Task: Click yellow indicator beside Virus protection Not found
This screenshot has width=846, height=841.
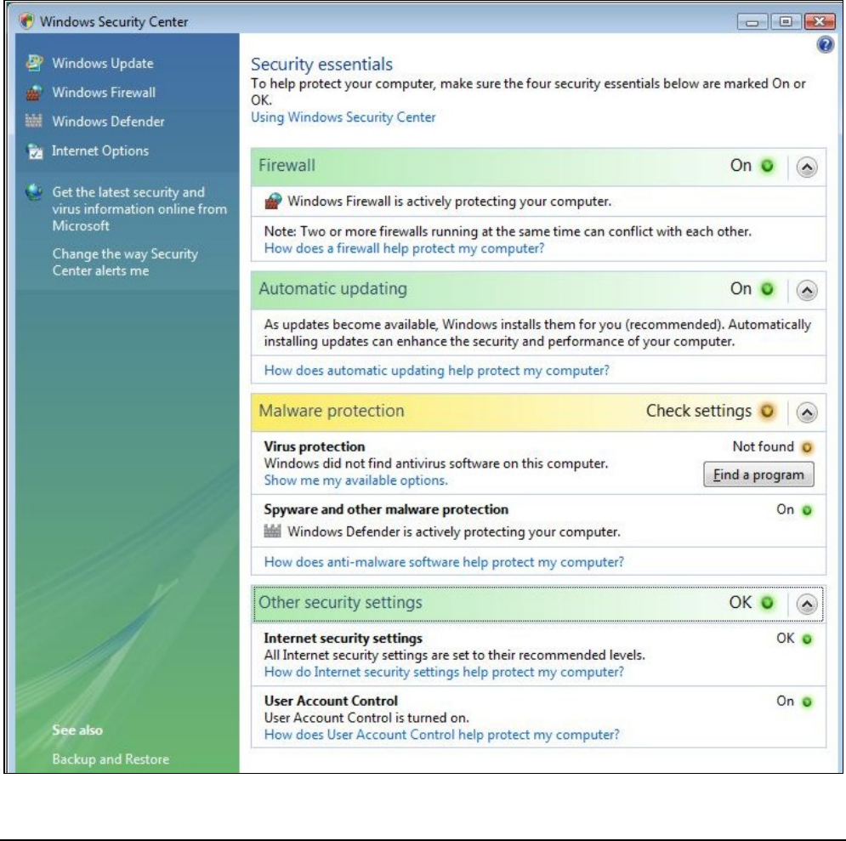Action: (x=807, y=447)
